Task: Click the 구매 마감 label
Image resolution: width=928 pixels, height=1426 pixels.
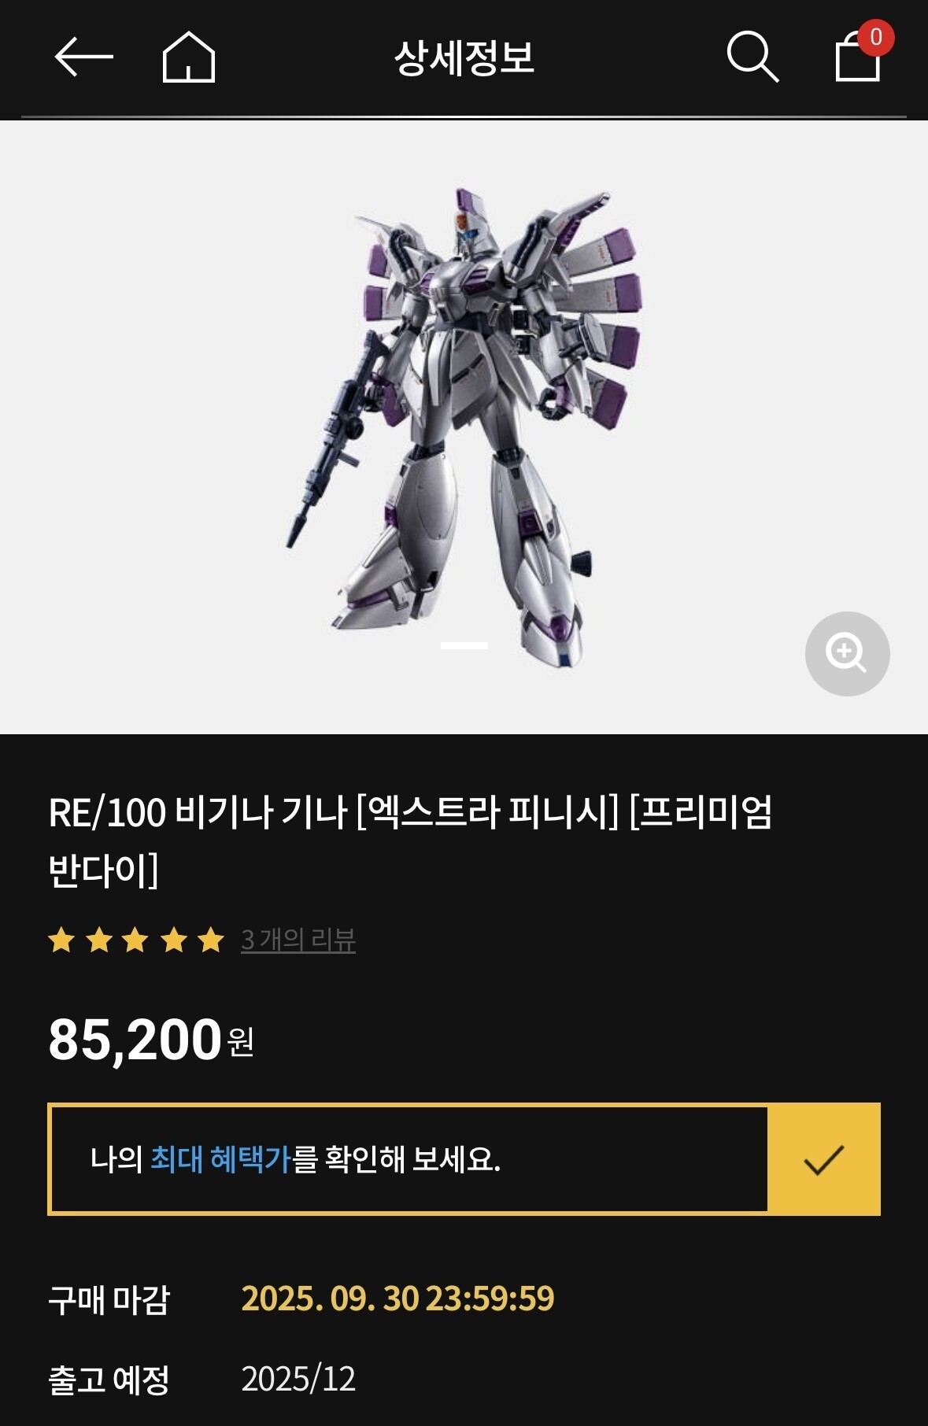Action: click(109, 1299)
